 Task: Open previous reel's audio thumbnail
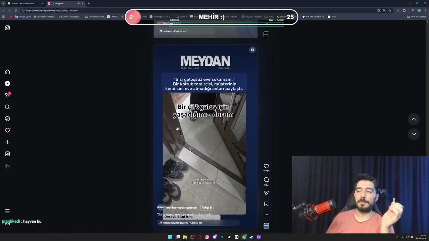coord(266,34)
